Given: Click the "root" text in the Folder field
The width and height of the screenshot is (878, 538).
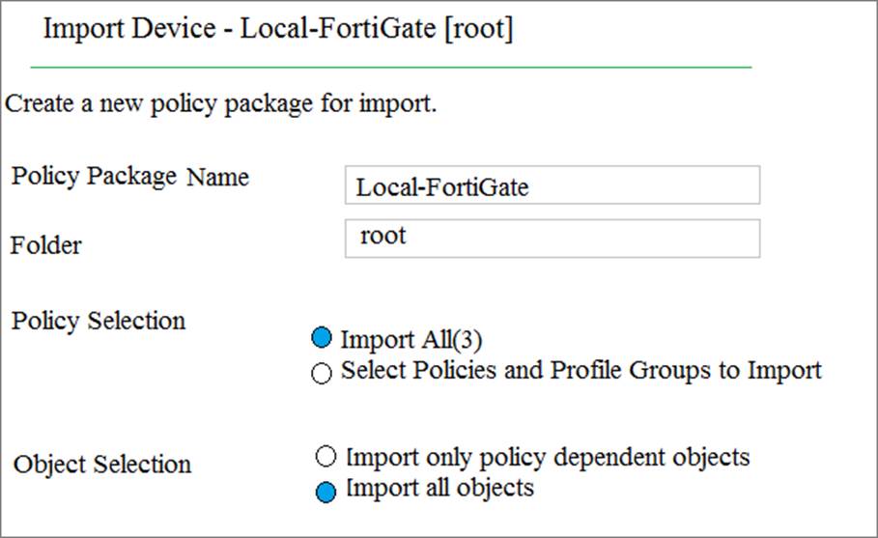Looking at the screenshot, I should tap(382, 237).
